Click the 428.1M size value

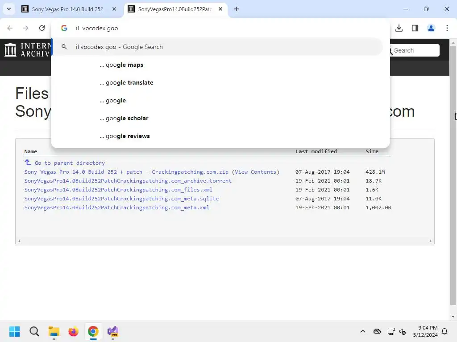point(375,172)
